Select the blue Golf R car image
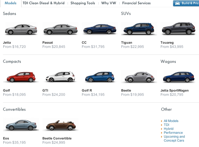Image resolution: width=199 pixels, height=147 pixels. click(x=100, y=77)
